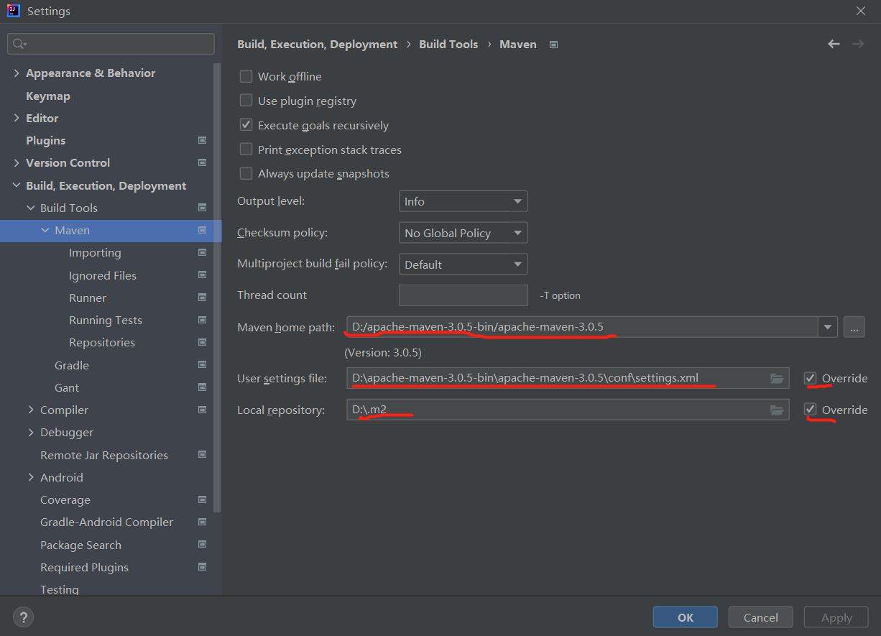
Task: Collapse the Build, Execution, Deployment section
Action: (x=16, y=185)
